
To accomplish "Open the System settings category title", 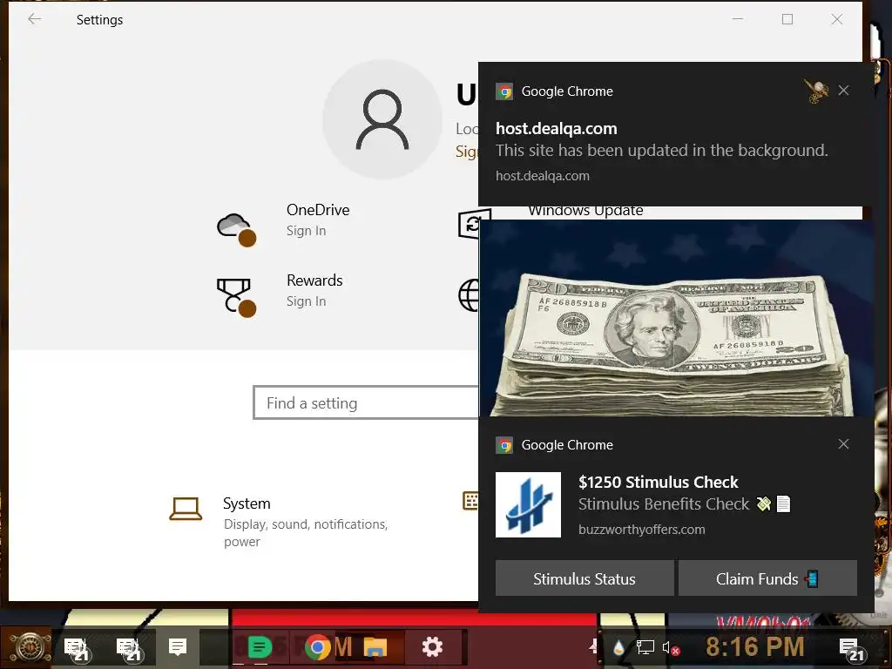I will click(247, 503).
